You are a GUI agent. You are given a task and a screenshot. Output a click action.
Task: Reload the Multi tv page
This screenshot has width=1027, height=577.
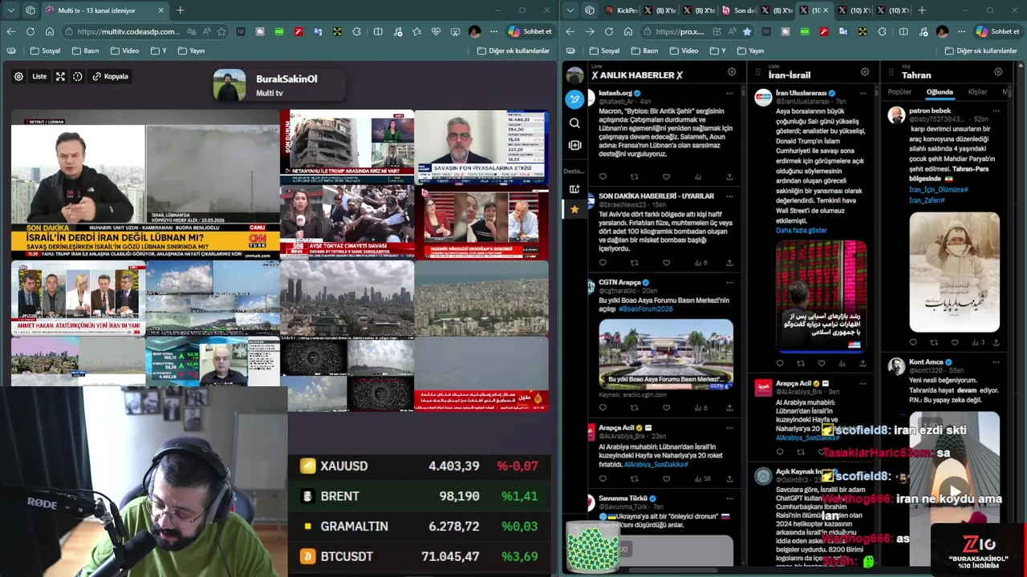(30, 31)
